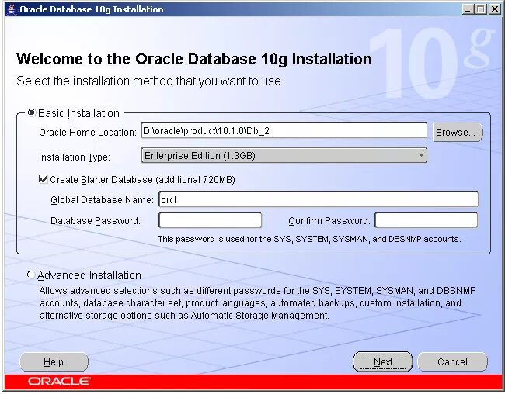
Task: Click the 'Welcome to the Oracle Database' heading
Action: (x=194, y=59)
